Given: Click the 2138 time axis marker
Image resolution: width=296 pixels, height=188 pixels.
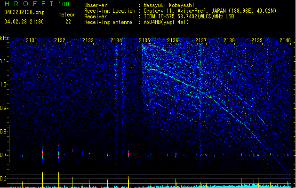Looking at the screenshot, I should click(229, 40).
